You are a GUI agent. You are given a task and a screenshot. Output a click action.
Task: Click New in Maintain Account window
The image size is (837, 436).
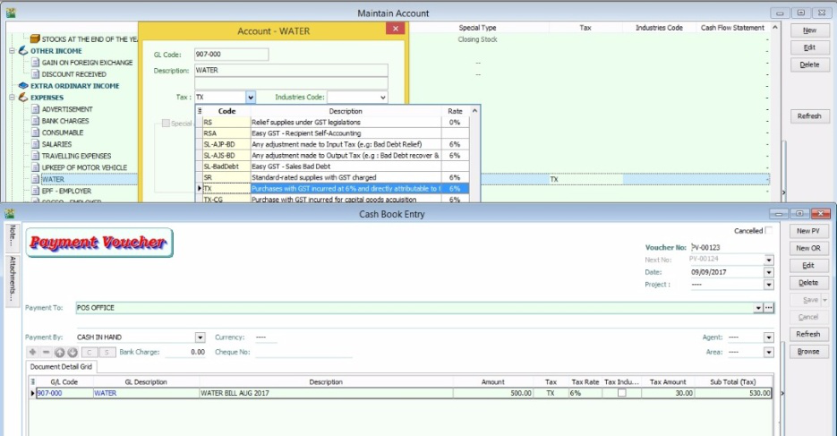click(x=809, y=30)
